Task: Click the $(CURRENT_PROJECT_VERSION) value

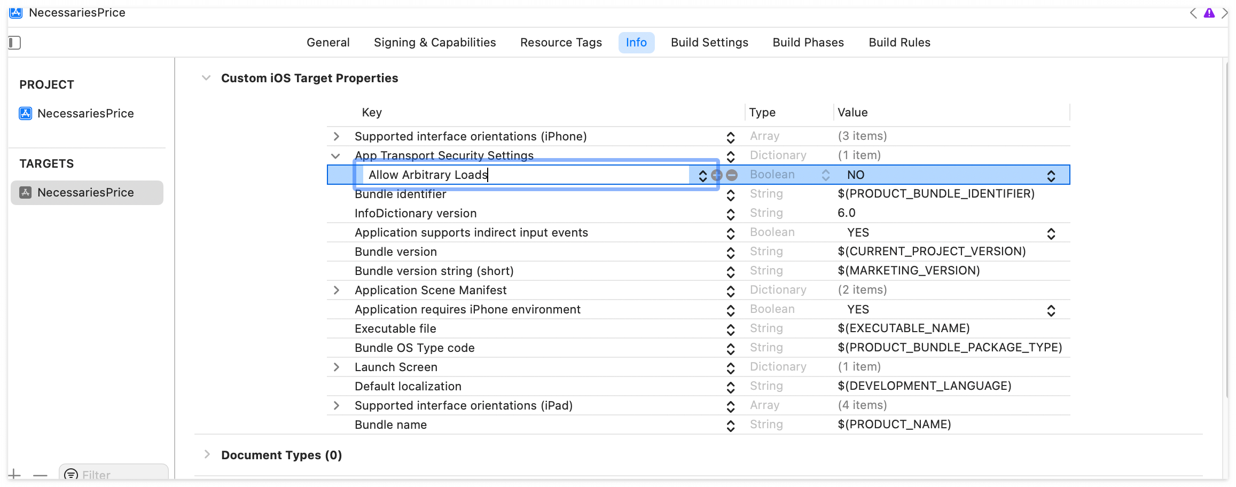Action: 932,251
